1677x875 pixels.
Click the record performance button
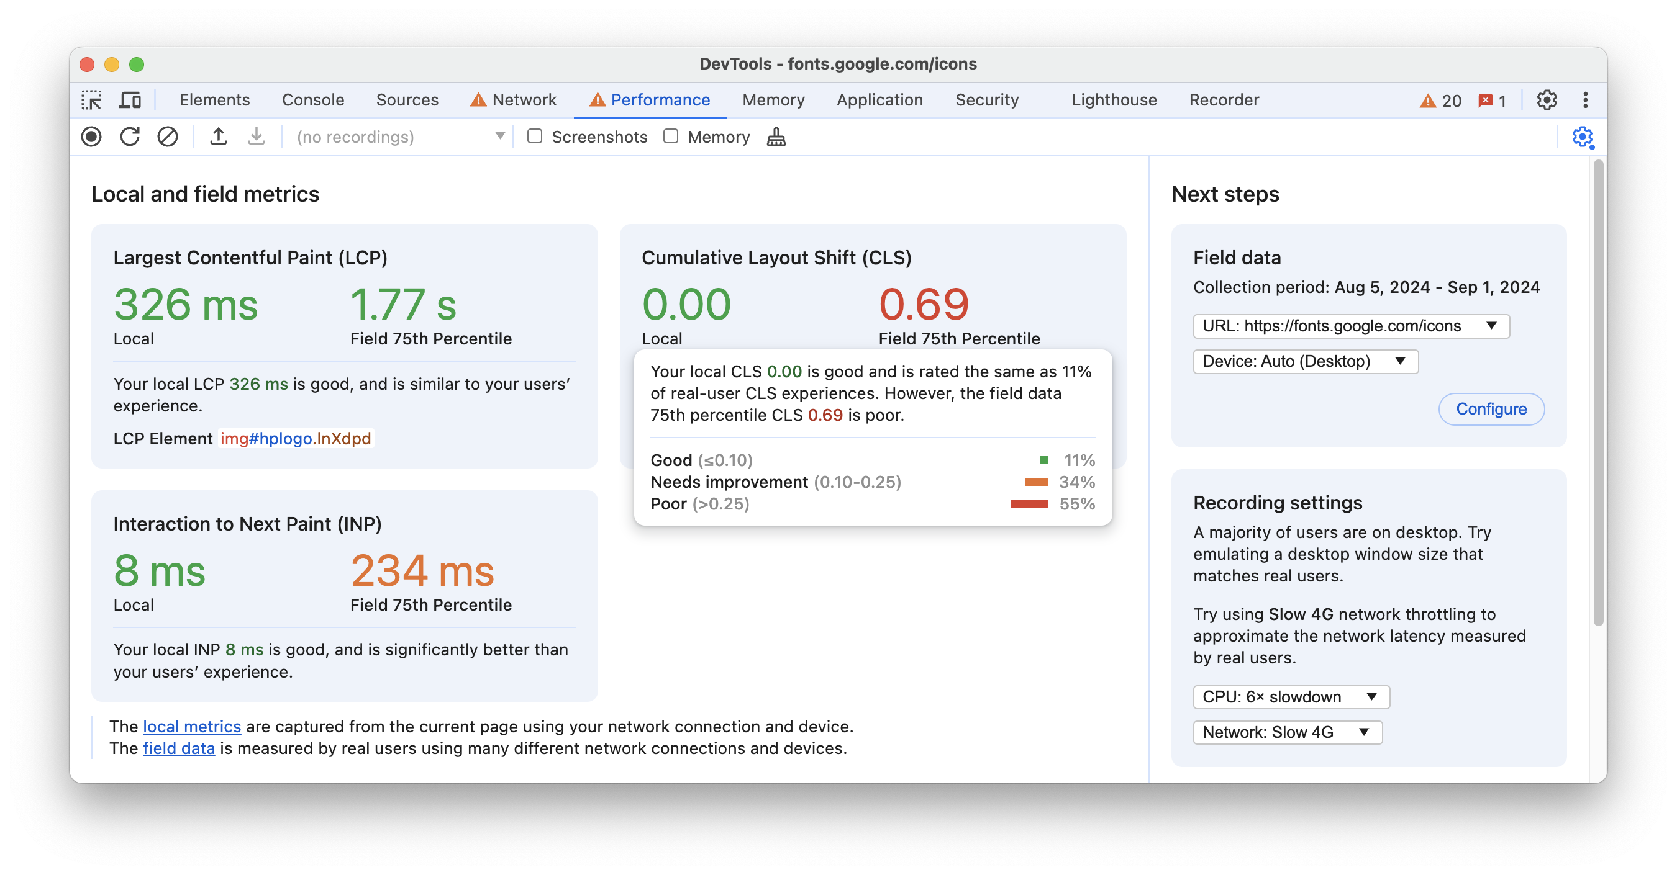93,137
